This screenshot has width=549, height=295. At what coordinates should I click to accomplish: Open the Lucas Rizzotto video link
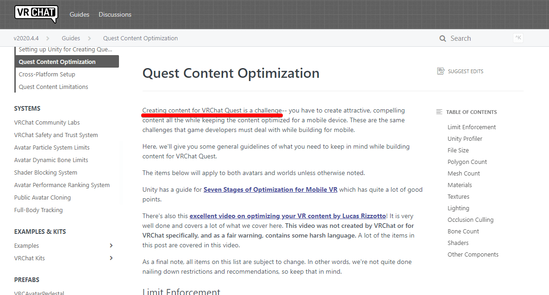pyautogui.click(x=287, y=216)
